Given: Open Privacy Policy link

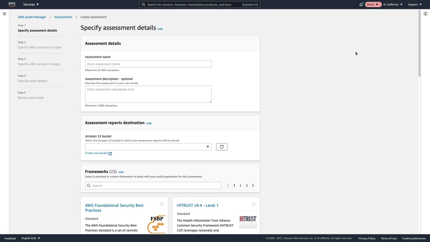Looking at the screenshot, I should tap(367, 238).
